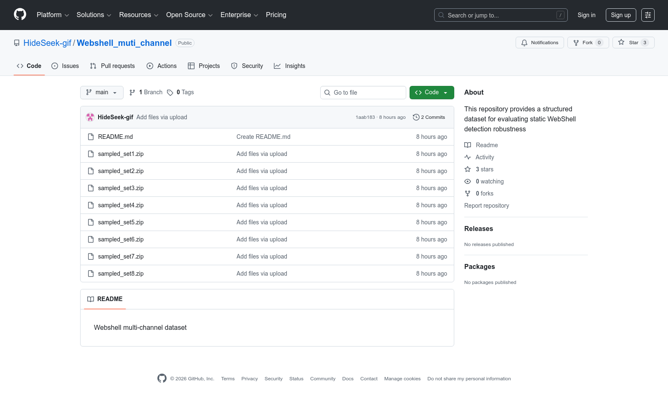Open commit hash 1aab183
Image resolution: width=668 pixels, height=417 pixels.
coord(365,117)
